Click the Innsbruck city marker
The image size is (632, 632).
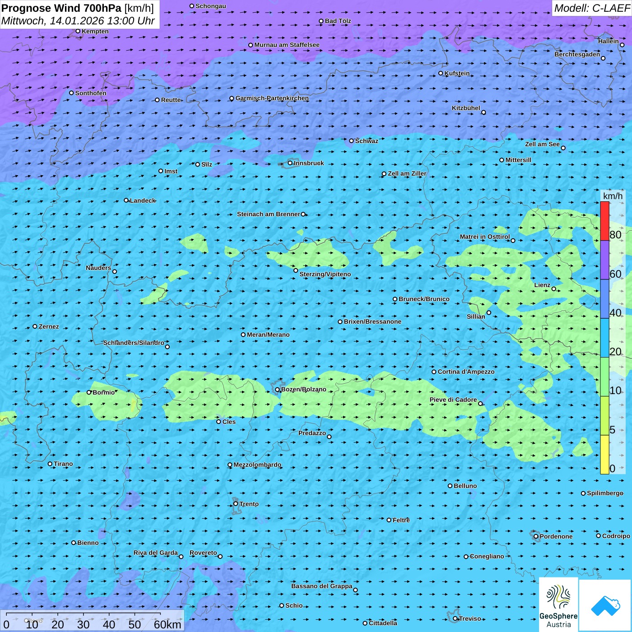290,163
